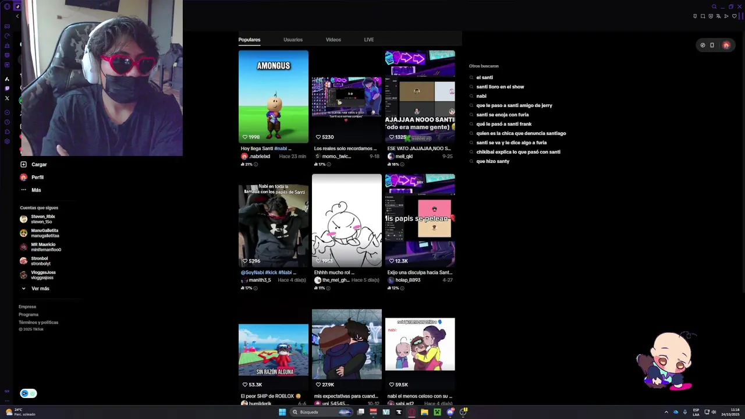Open File Explorer in taskbar

[x=424, y=412]
